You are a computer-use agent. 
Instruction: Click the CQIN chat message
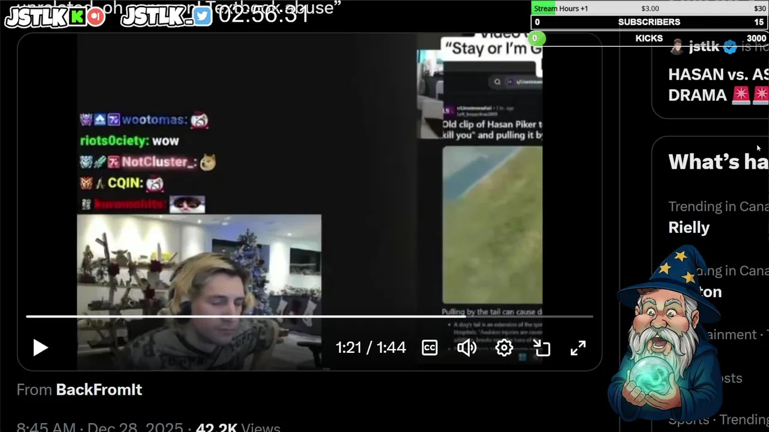tap(121, 183)
